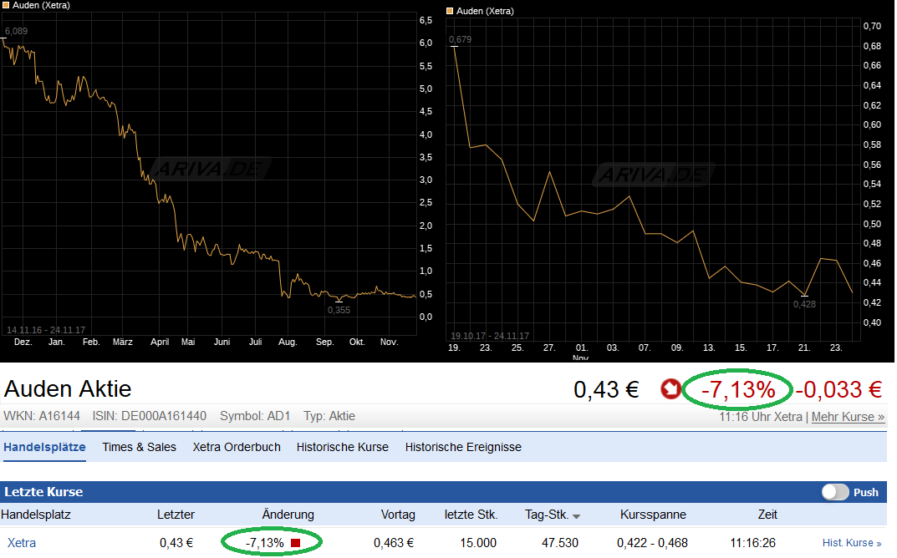This screenshot has width=897, height=558.
Task: Toggle the Push switch on
Action: tap(834, 492)
